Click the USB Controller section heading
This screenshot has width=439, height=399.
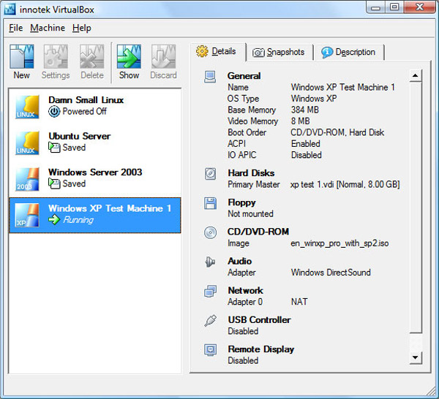[x=259, y=320]
